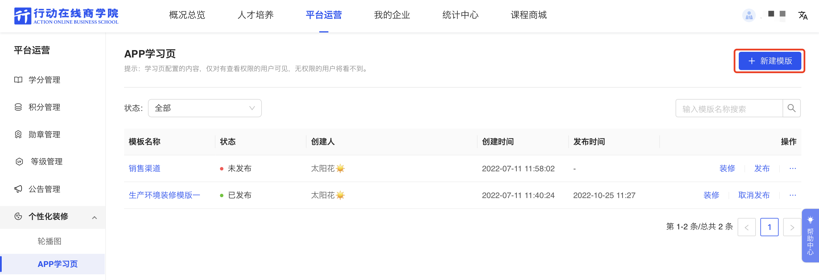Click 新建模版 button
This screenshot has width=819, height=280.
pyautogui.click(x=769, y=61)
